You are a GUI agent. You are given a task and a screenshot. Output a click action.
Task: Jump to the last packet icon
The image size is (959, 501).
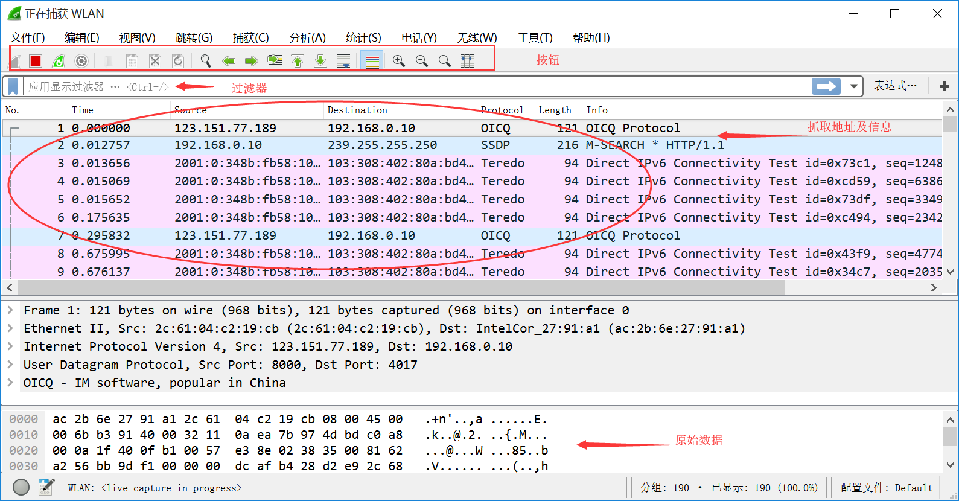(x=320, y=61)
